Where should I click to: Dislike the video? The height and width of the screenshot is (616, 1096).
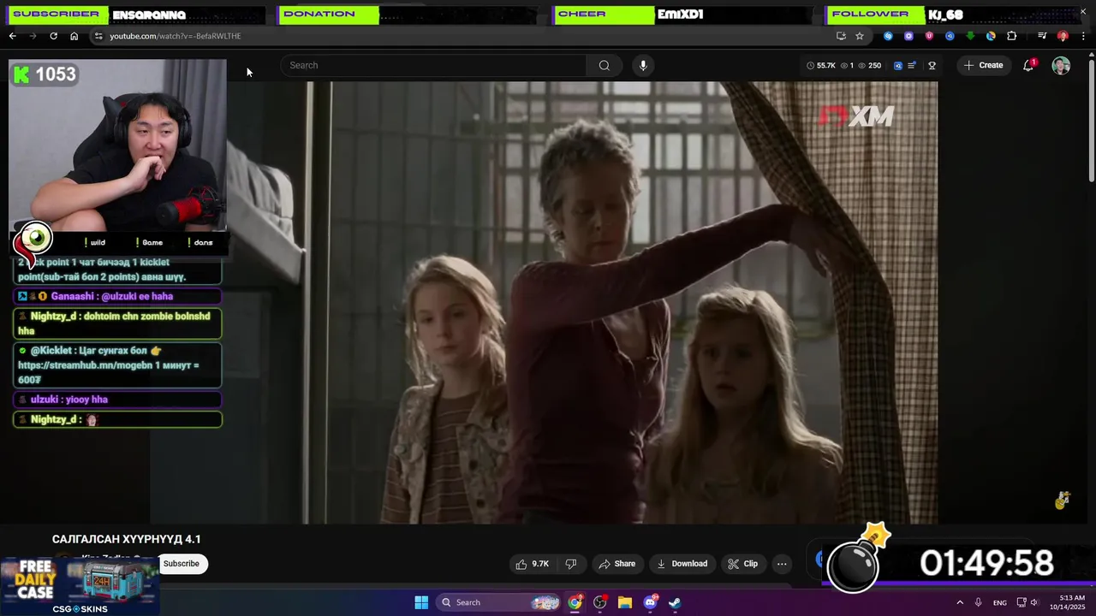pyautogui.click(x=570, y=564)
